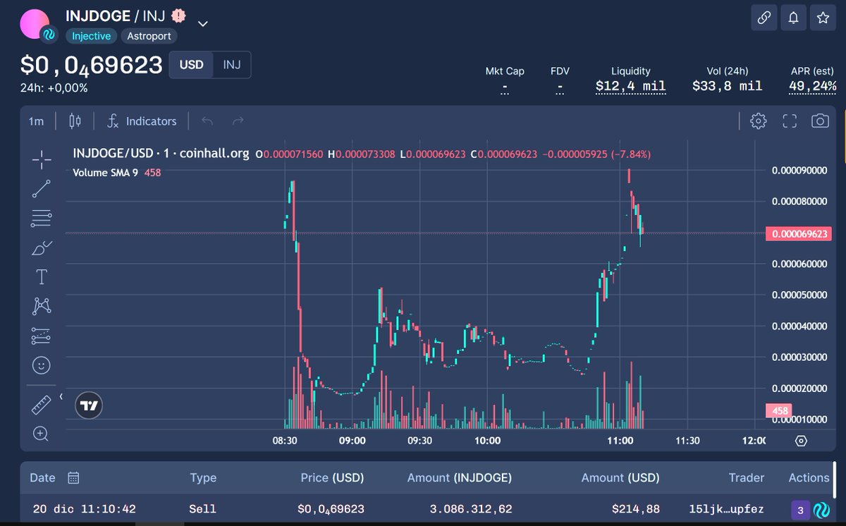
Task: Copy the pair link with chain-link icon
Action: pyautogui.click(x=764, y=18)
